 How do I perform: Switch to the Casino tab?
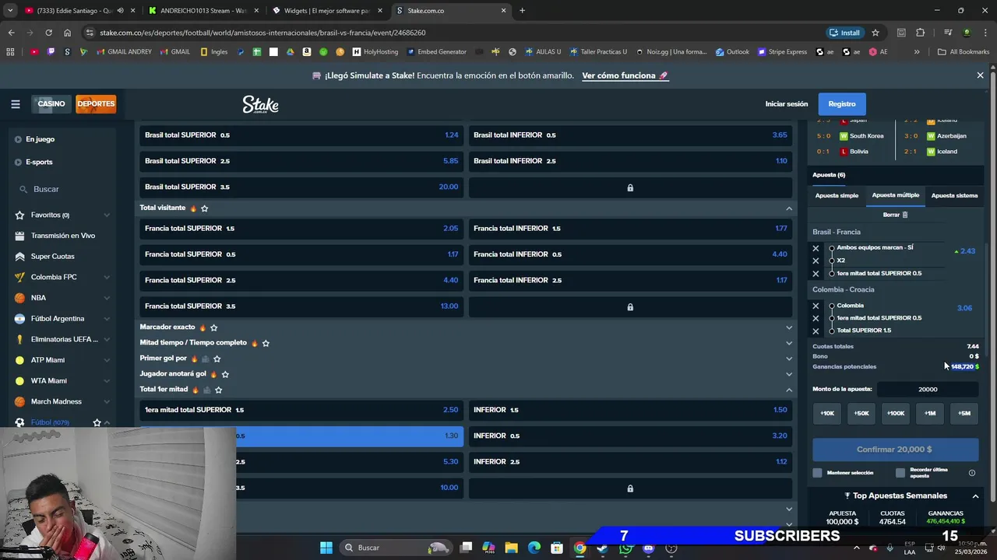tap(51, 104)
